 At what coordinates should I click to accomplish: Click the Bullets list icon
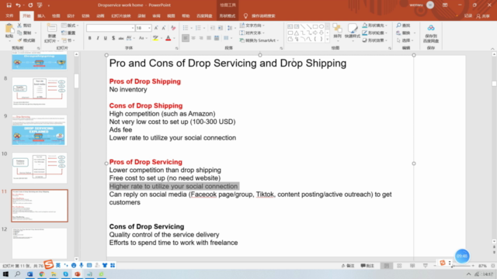coord(186,28)
